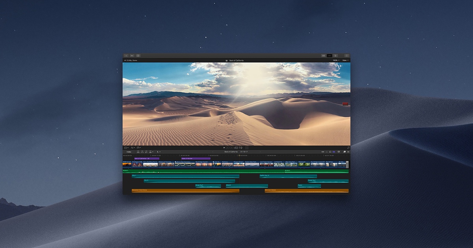
Task: Select the Lombard St clip
Action: coord(279,164)
